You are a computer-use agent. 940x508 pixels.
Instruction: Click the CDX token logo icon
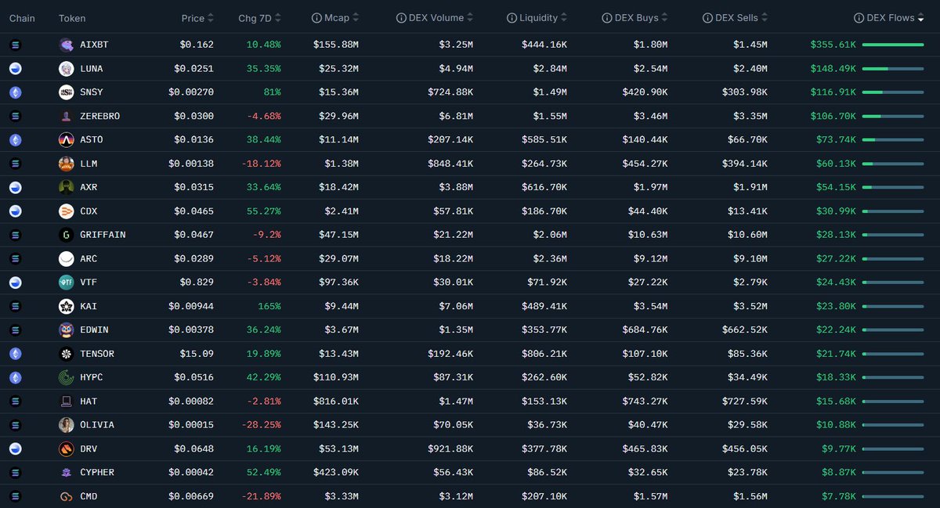click(67, 211)
